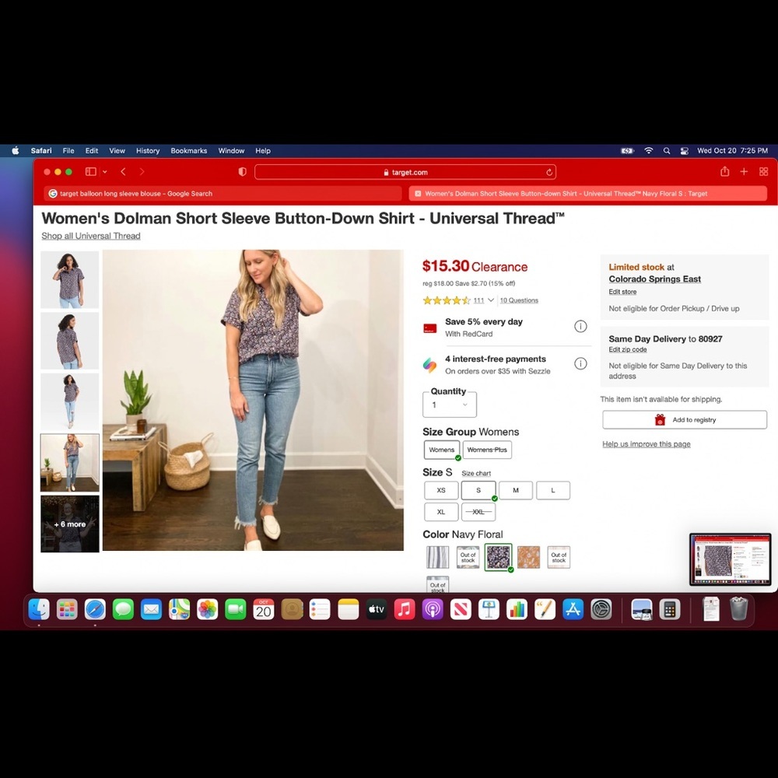Go back with the Safari back arrow
This screenshot has height=778, width=778.
click(x=123, y=172)
